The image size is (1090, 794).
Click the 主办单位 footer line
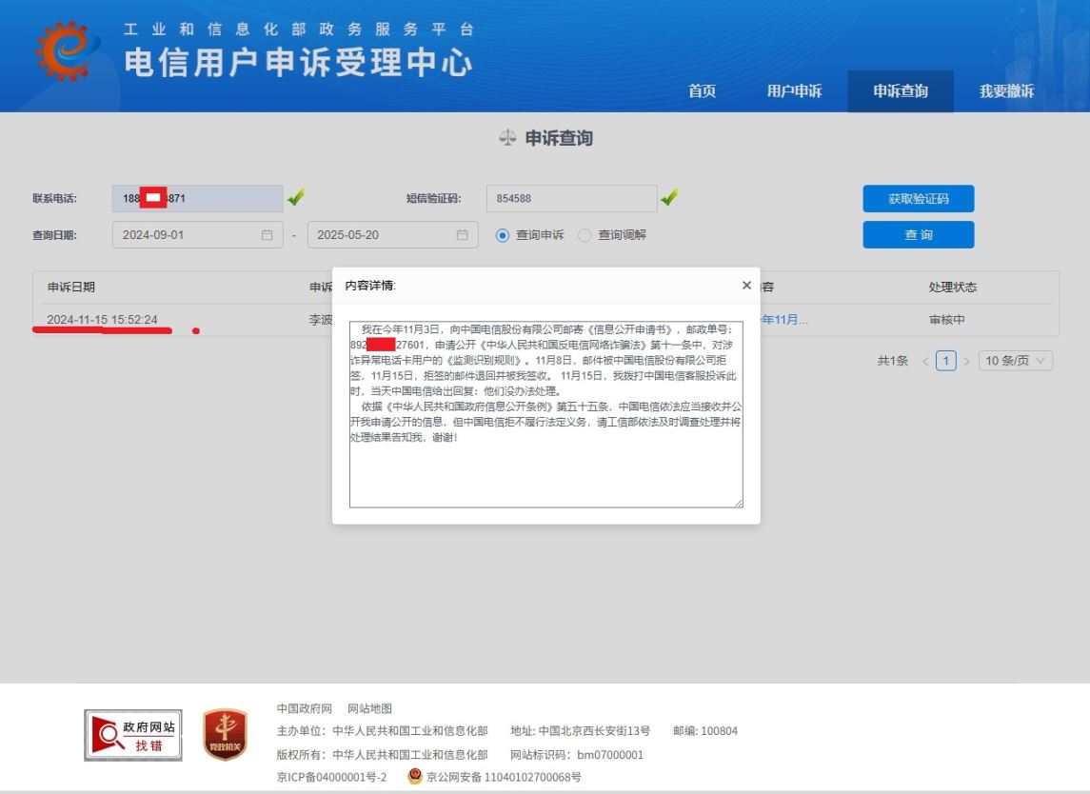point(383,731)
